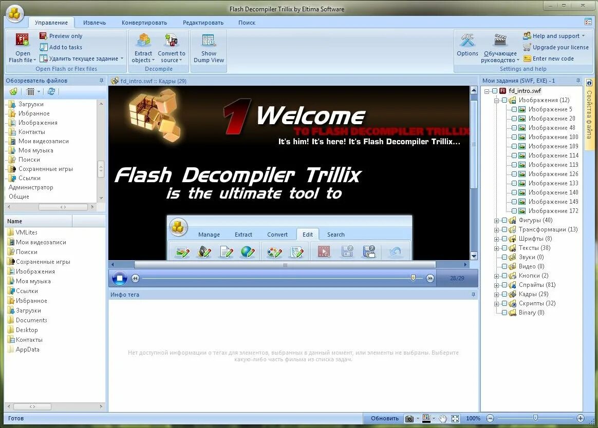
Task: Pin the Info tag panel
Action: click(473, 295)
